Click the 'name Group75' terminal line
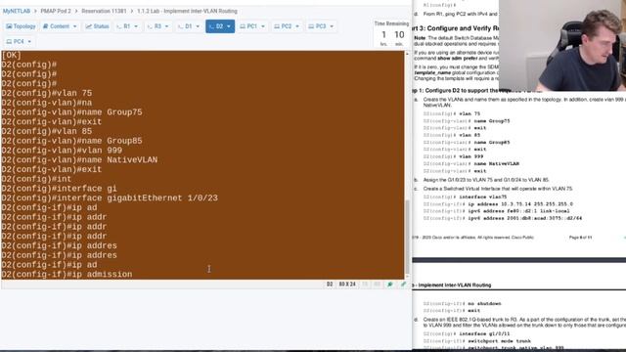The image size is (626, 352). point(71,112)
